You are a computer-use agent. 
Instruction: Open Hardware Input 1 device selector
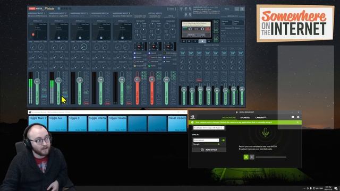(38, 16)
